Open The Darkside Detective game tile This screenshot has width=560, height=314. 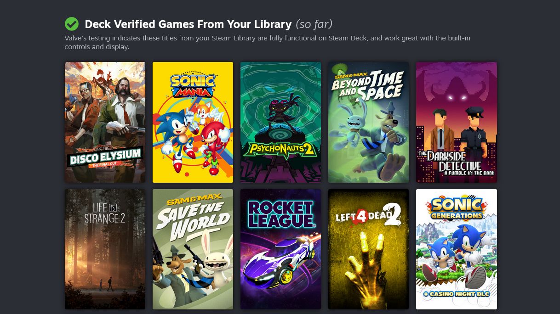click(457, 122)
